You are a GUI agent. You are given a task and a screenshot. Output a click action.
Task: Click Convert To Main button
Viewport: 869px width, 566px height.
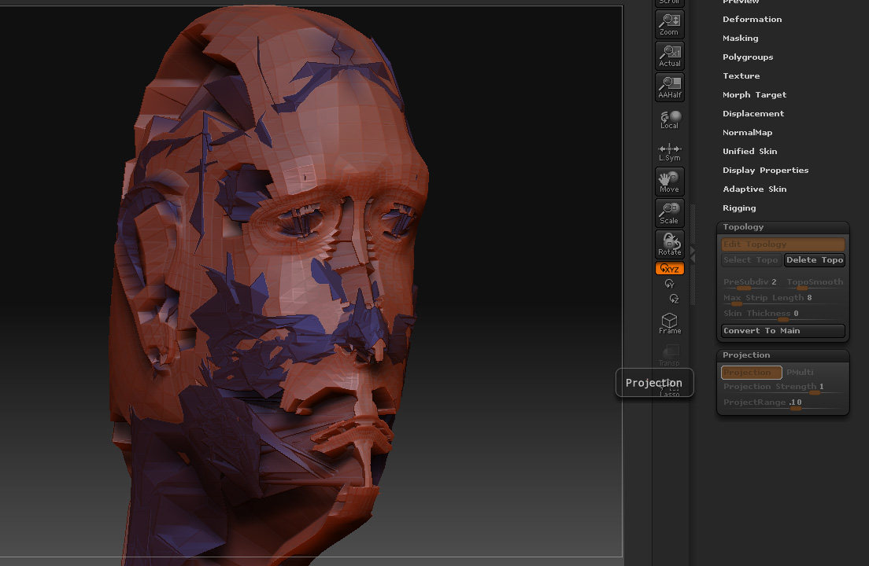coord(782,331)
